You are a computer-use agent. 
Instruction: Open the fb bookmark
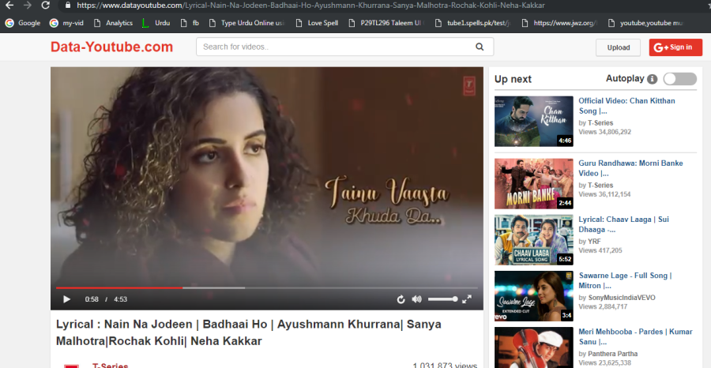coord(190,23)
